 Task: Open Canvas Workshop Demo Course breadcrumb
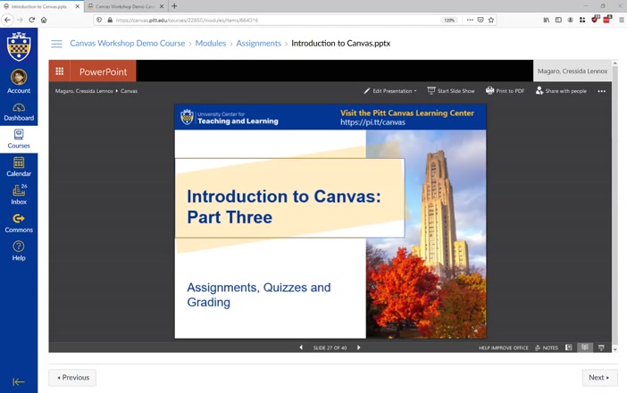click(x=128, y=43)
